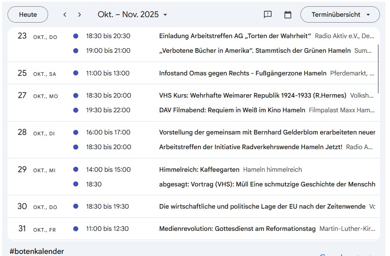The image size is (390, 256).
Task: Click blue dot beside Medienrevolution Gottesdienst event
Action: [76, 229]
